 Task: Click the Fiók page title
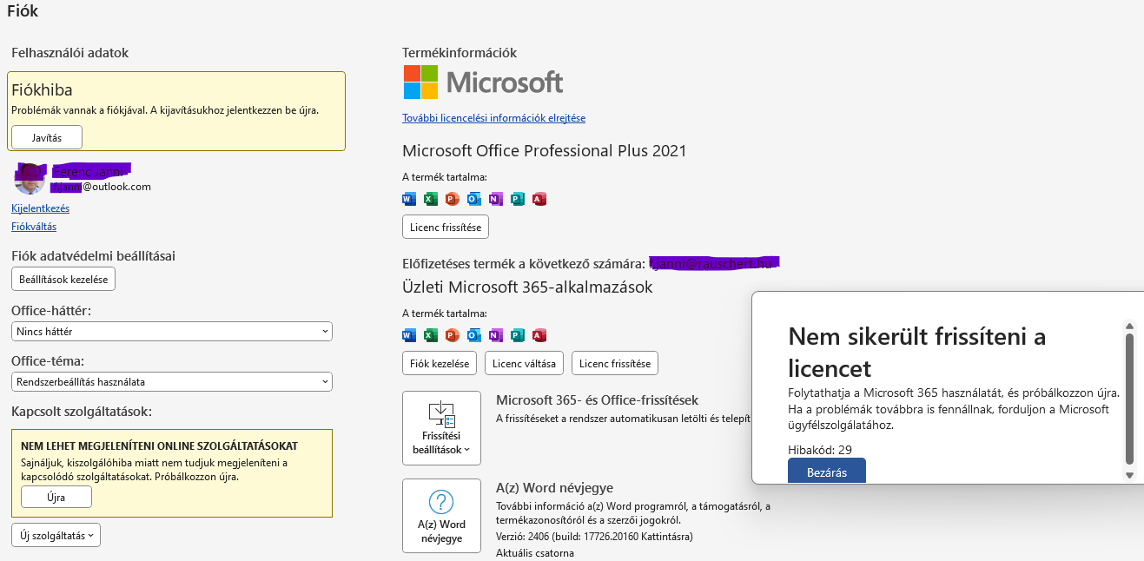(23, 11)
